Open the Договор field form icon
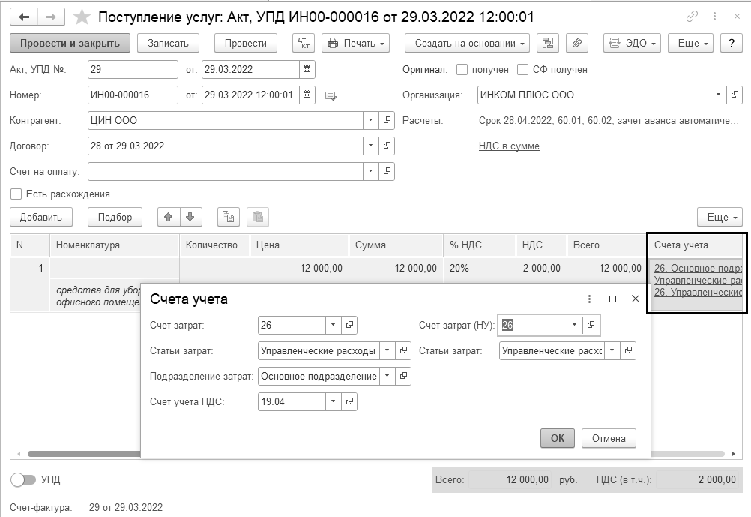 click(387, 146)
